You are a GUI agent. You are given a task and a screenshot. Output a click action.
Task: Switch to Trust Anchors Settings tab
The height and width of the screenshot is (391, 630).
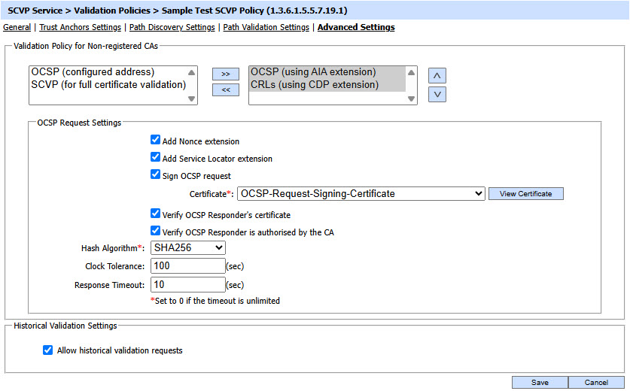[80, 27]
